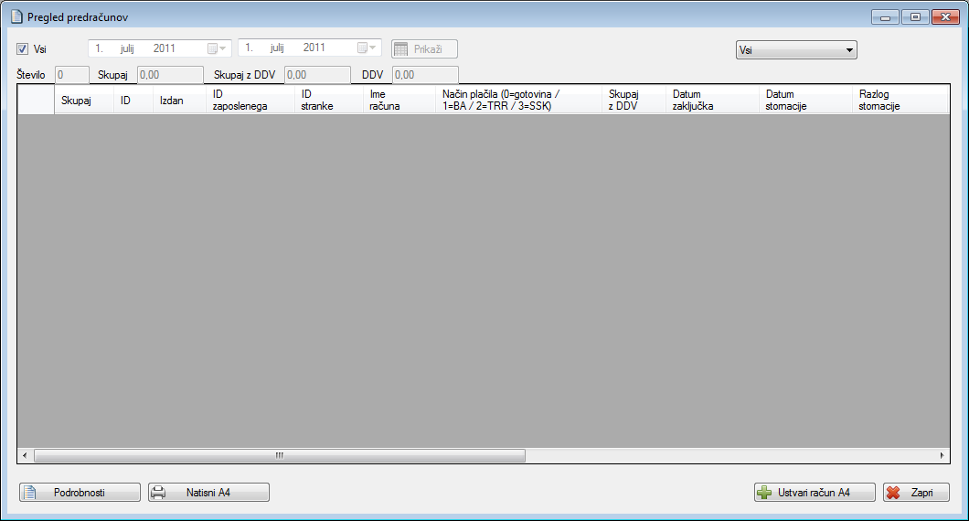Minimize the Pregled predračunov window

tap(885, 17)
